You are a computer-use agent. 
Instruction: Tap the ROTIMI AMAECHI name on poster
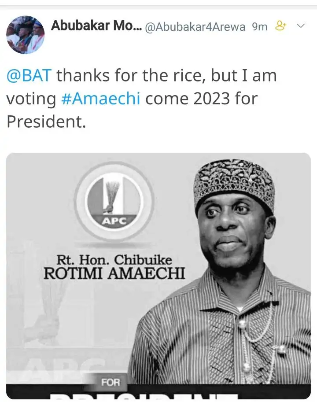tap(114, 273)
